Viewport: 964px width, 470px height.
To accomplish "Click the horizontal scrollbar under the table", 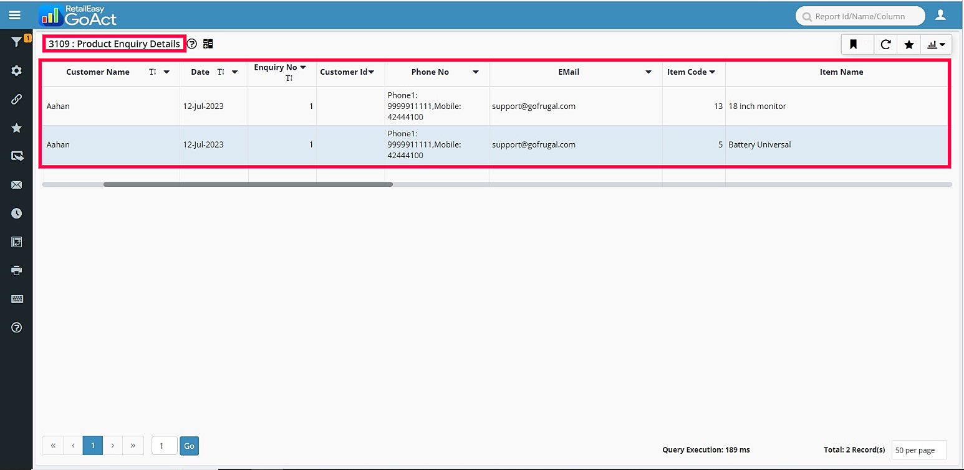I will pyautogui.click(x=248, y=184).
